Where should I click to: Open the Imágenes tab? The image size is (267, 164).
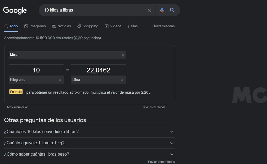[35, 26]
